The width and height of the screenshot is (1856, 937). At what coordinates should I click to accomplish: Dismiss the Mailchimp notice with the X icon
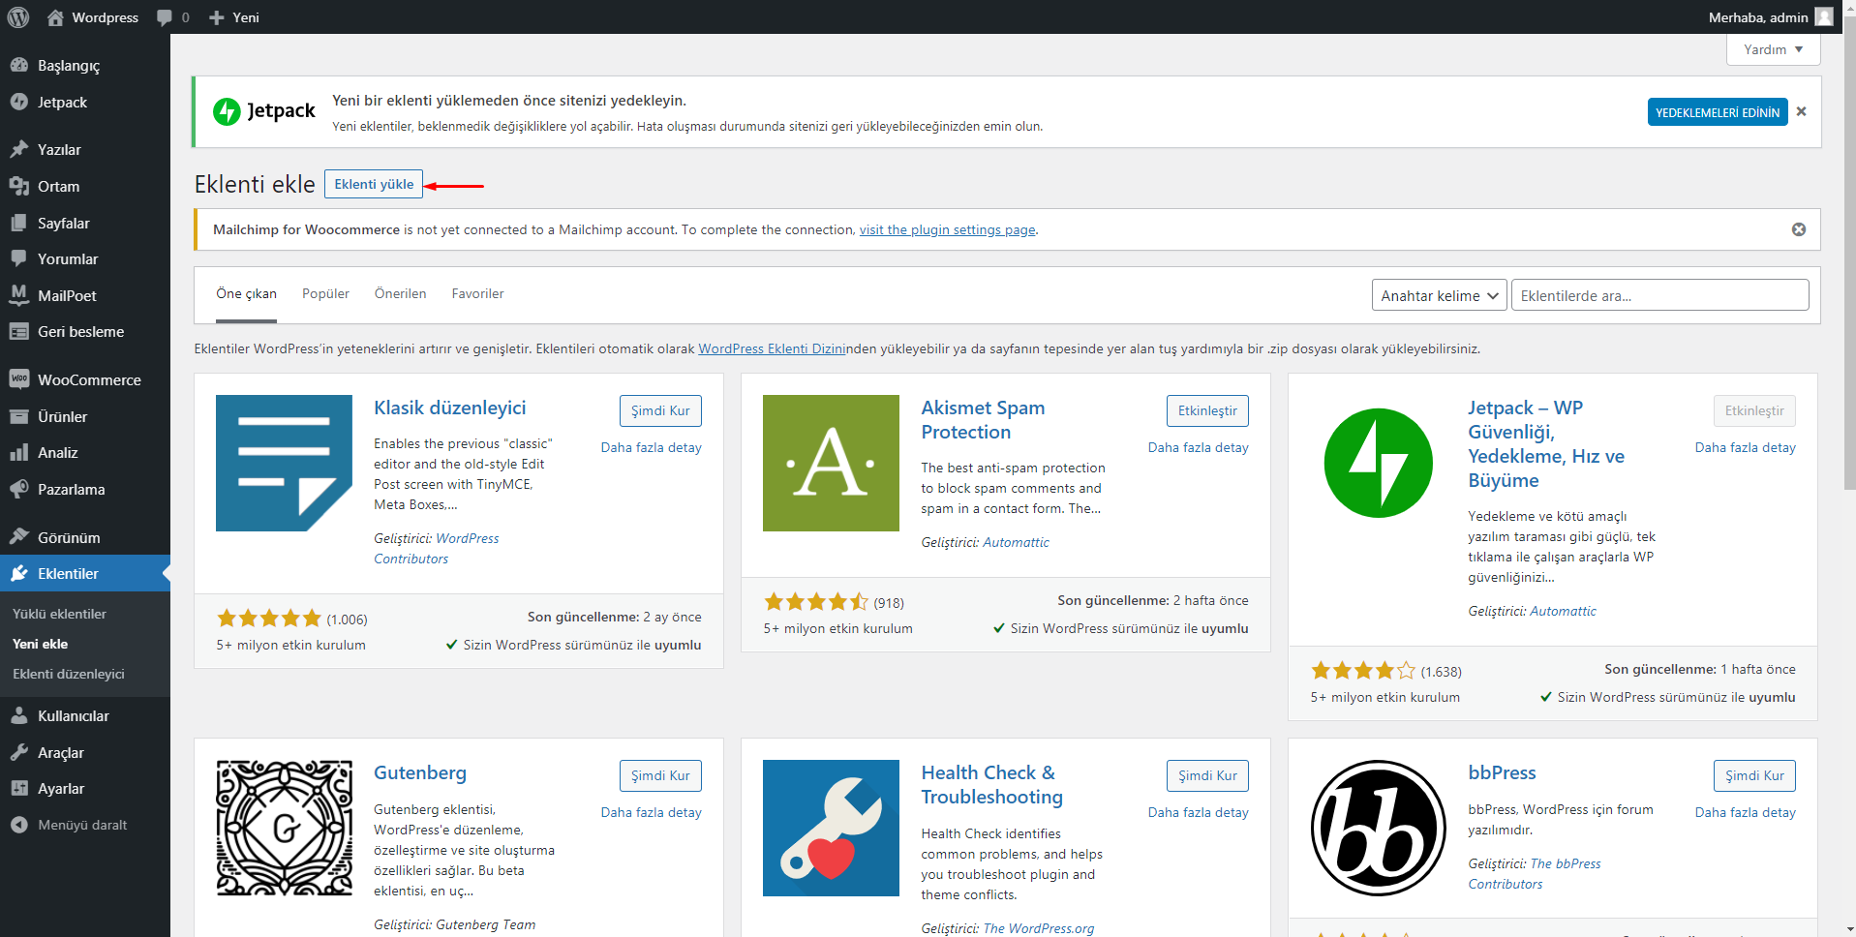coord(1798,229)
